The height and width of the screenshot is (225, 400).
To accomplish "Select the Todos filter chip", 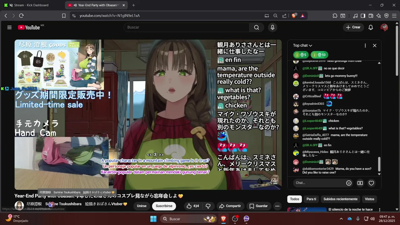I will click(294, 199).
